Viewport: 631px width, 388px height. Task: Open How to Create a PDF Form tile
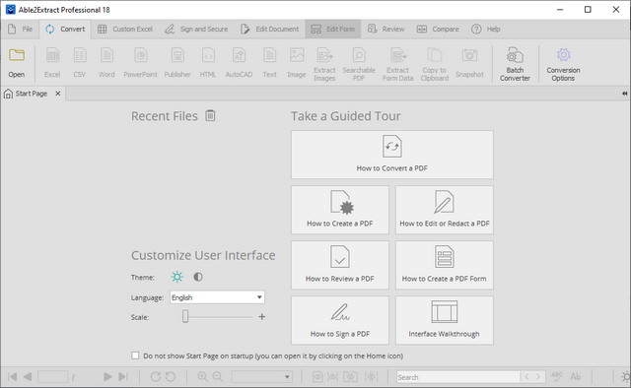point(445,265)
